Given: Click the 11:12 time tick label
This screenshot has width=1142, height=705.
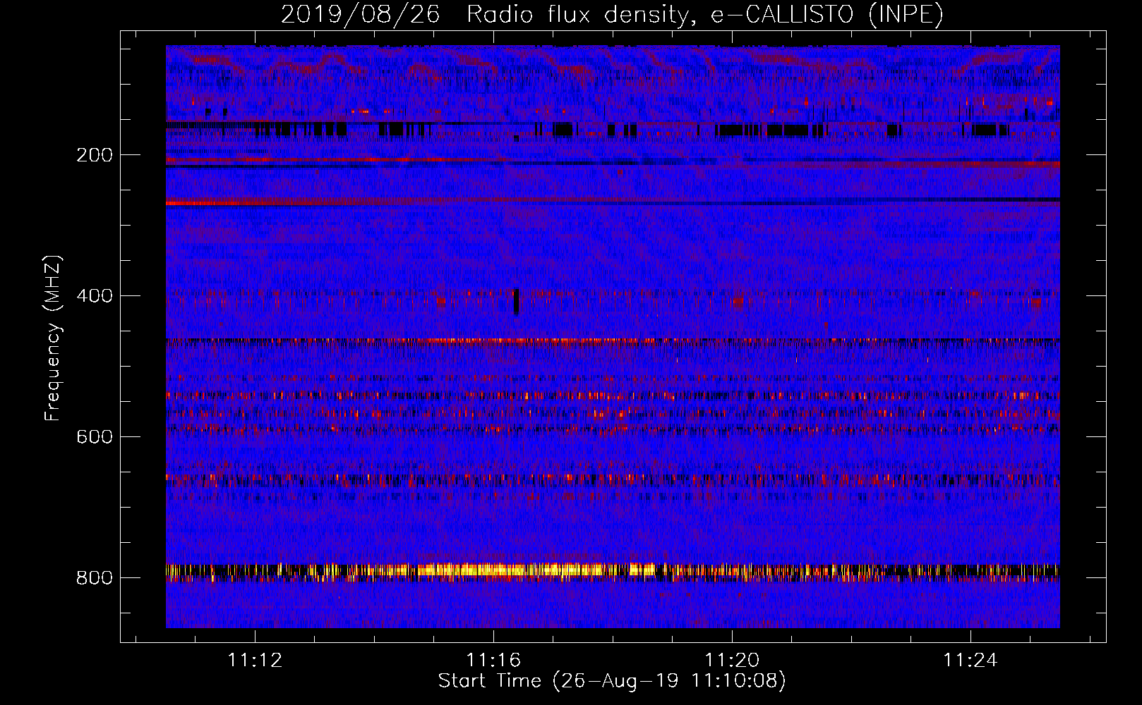Looking at the screenshot, I should click(255, 661).
